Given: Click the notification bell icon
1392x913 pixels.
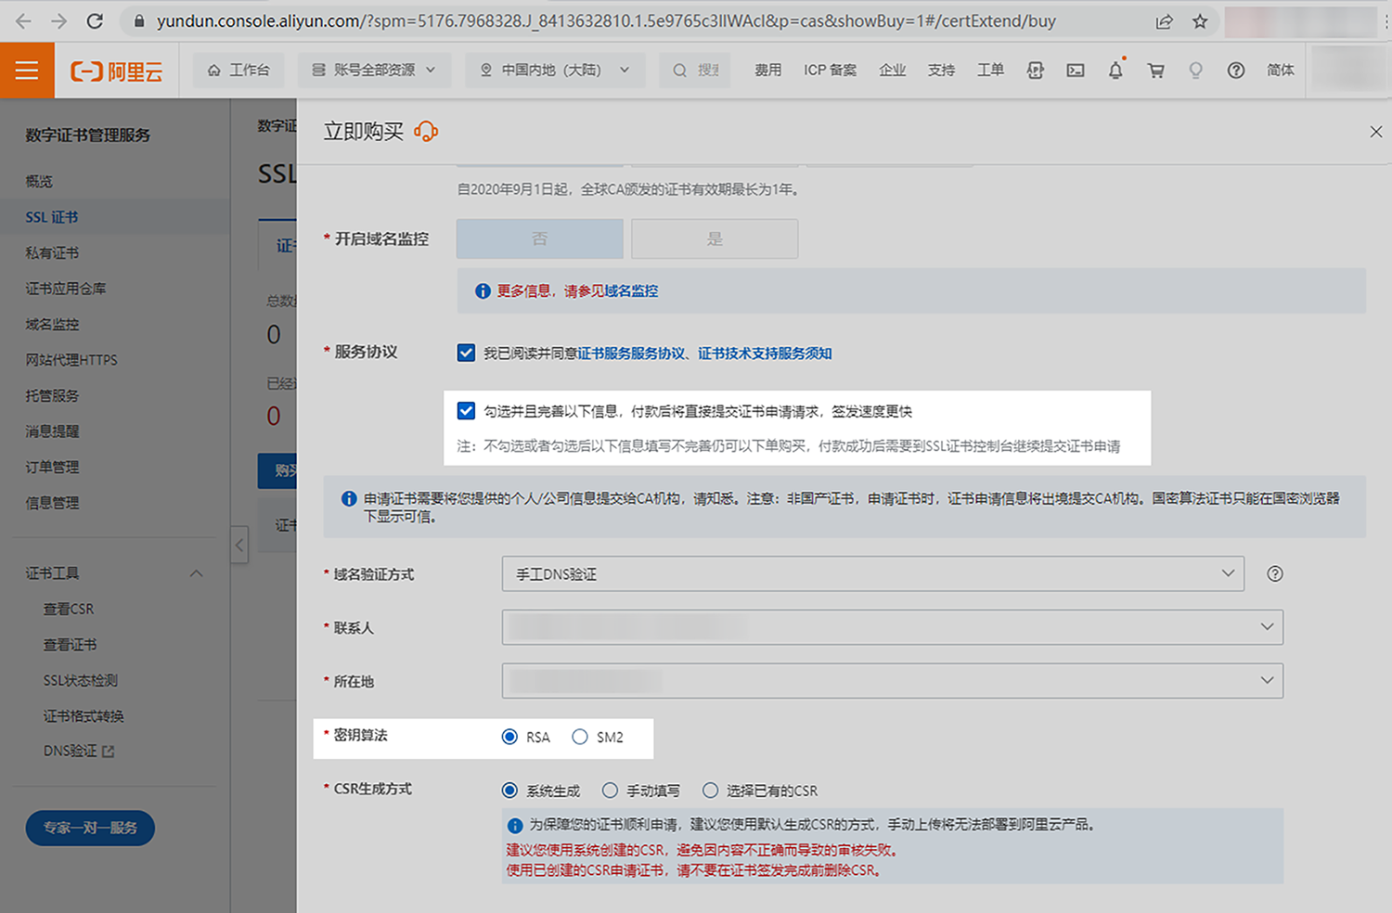Looking at the screenshot, I should pos(1115,70).
